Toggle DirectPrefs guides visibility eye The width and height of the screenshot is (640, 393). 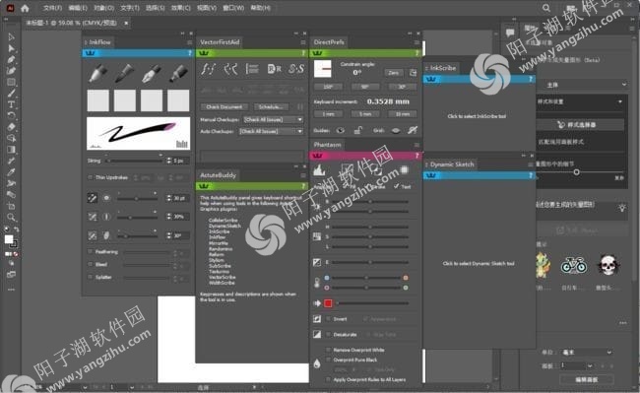(x=341, y=131)
